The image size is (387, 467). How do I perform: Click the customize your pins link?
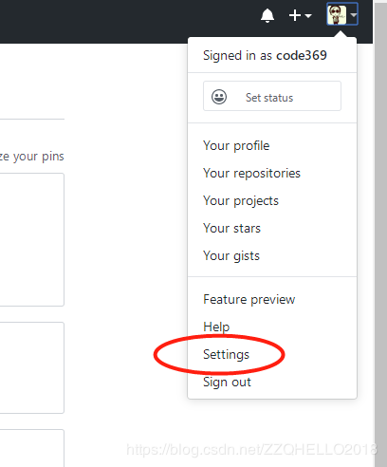point(31,157)
